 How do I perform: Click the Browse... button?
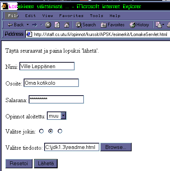pos(116,147)
